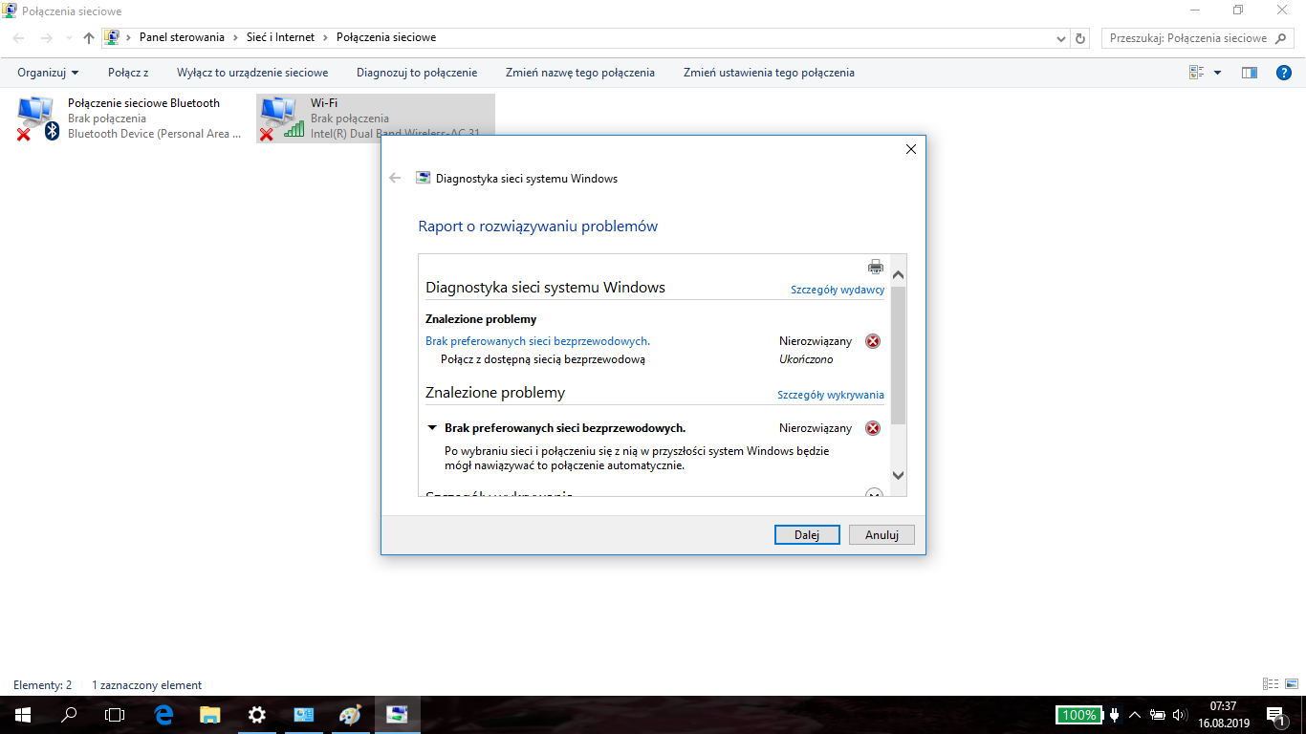Collapse the bold Brak preferowanych sieci item
Image resolution: width=1306 pixels, height=734 pixels.
432,428
